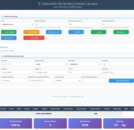The height and width of the screenshot is (130, 134).
Task: Click the Load CSV button
Action: click(9, 38)
